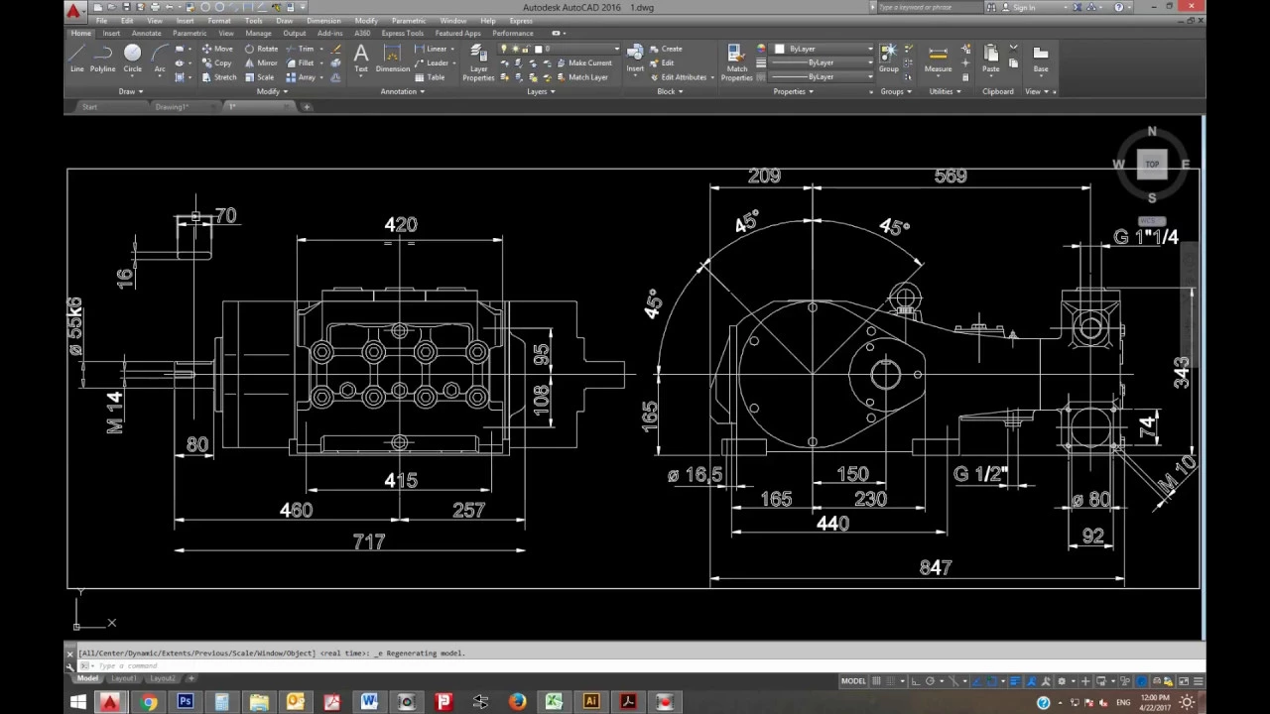
Task: Click the Match Properties icon
Action: pos(736,62)
